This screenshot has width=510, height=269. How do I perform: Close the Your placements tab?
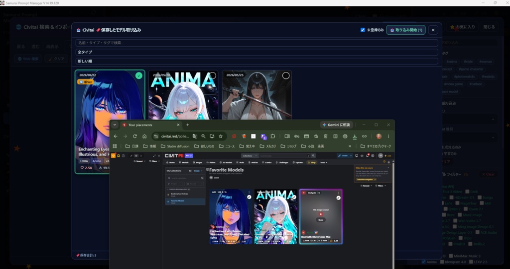[178, 125]
